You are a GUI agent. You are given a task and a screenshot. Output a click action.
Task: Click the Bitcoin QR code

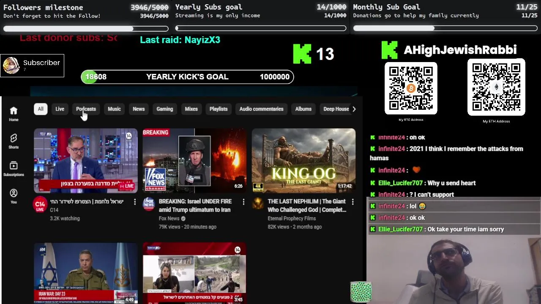[411, 88]
